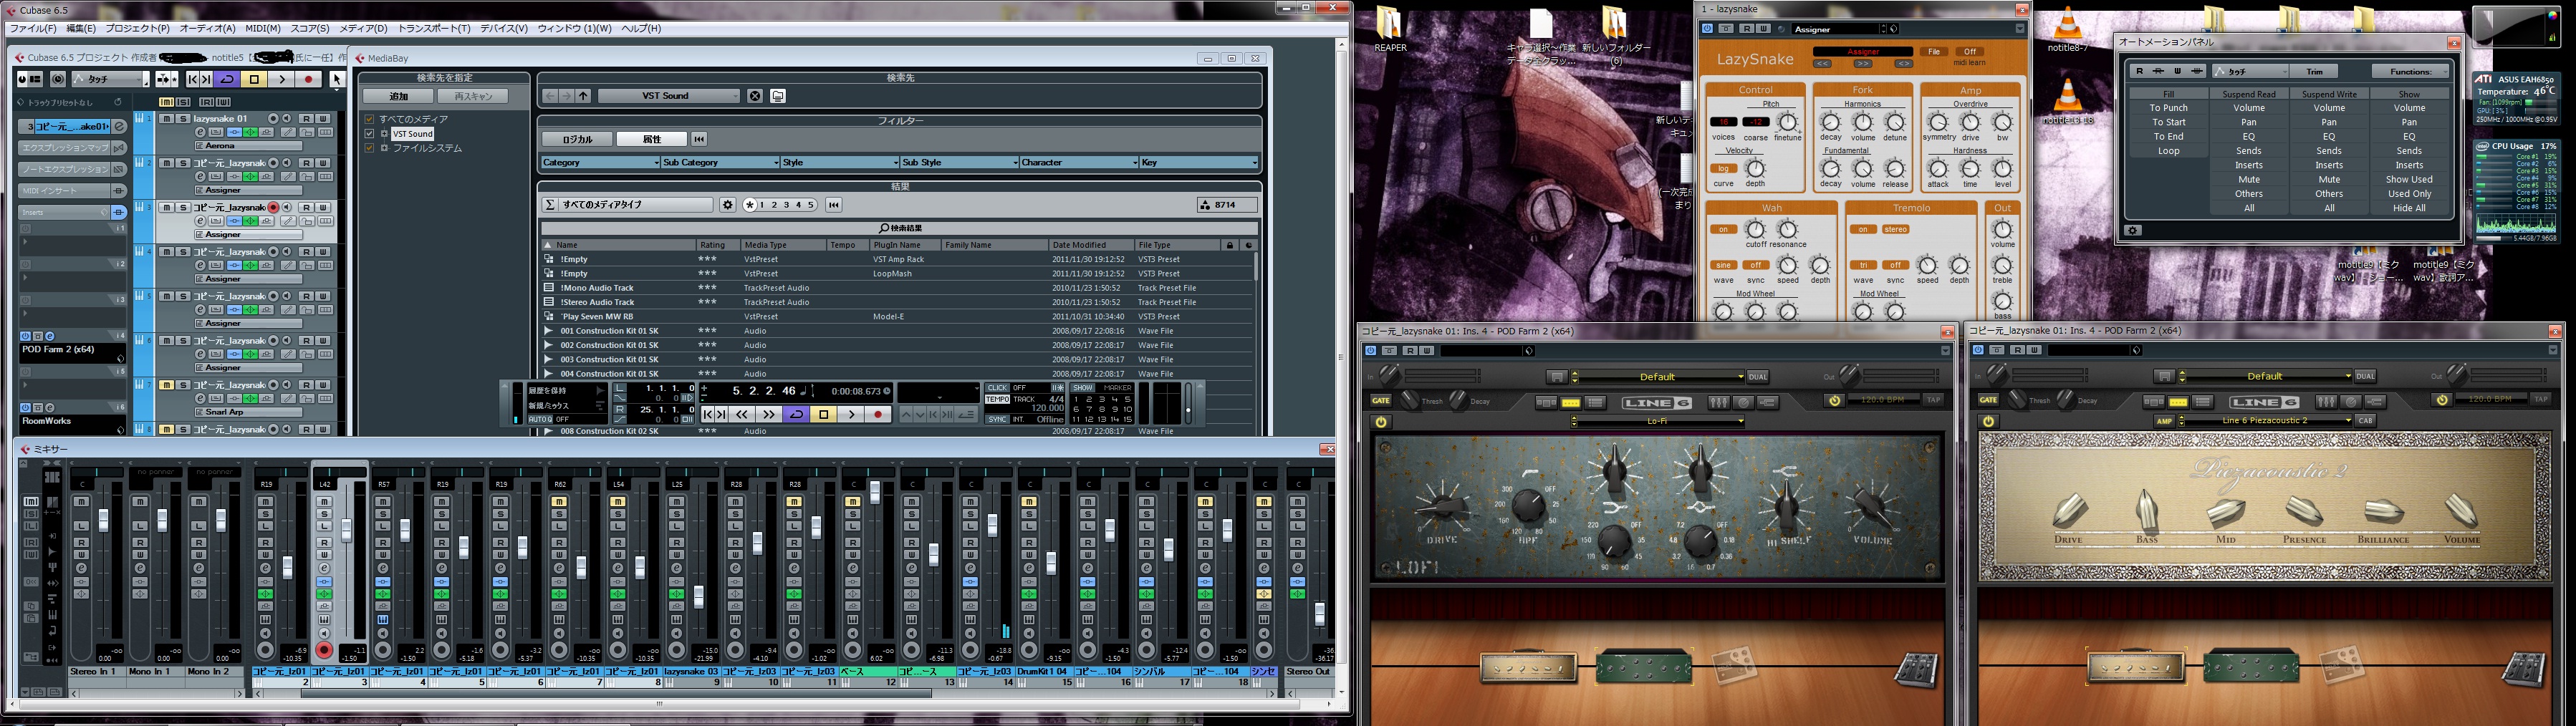Select the arrow object selection tool in the project toolbar
Viewport: 2576px width, 726px height.
coord(337,79)
